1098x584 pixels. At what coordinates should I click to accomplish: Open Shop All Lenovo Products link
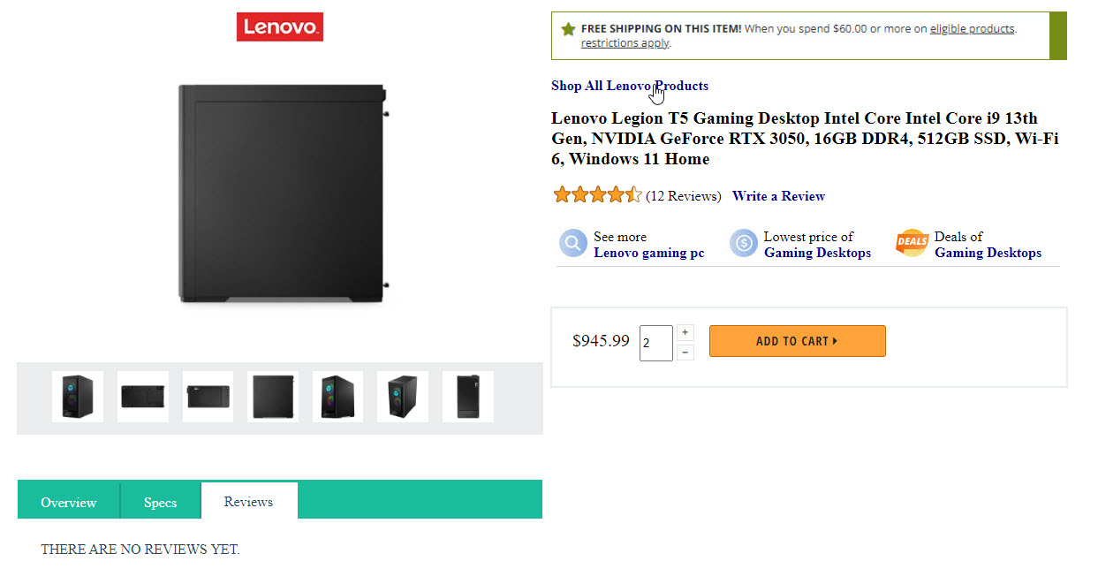coord(629,86)
